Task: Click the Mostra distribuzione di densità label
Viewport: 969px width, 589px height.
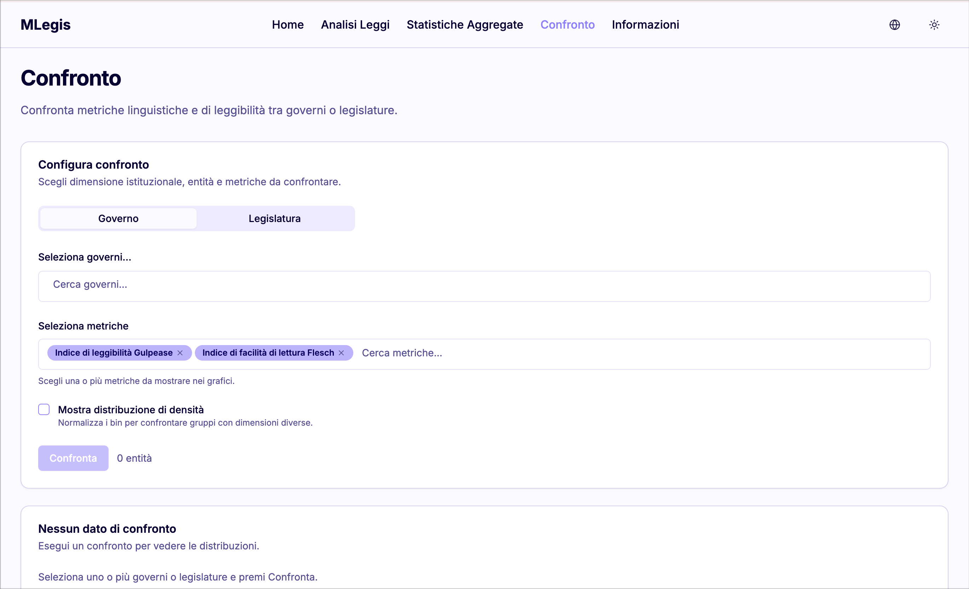Action: [130, 410]
